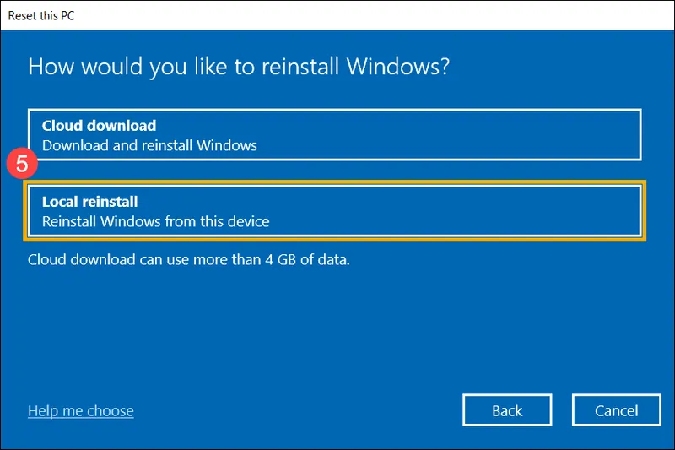Click the word How in the heading

(x=51, y=67)
